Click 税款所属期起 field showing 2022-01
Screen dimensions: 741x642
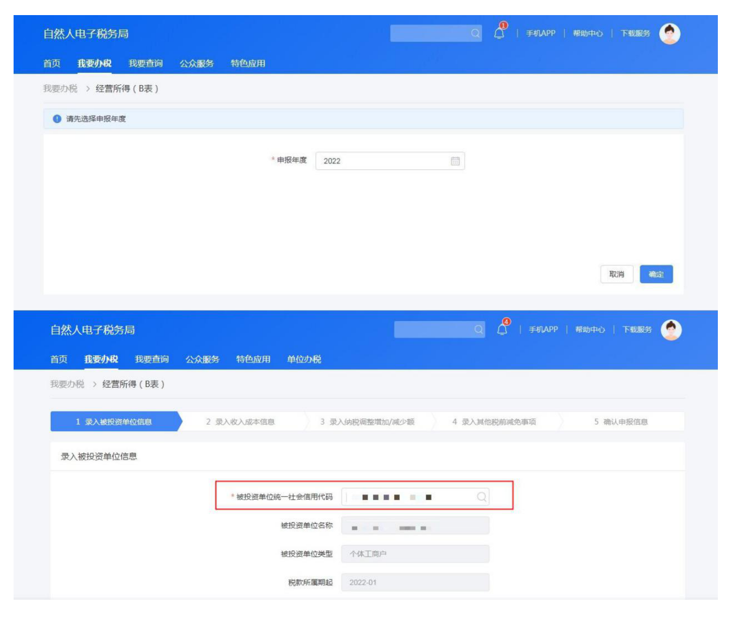(416, 583)
